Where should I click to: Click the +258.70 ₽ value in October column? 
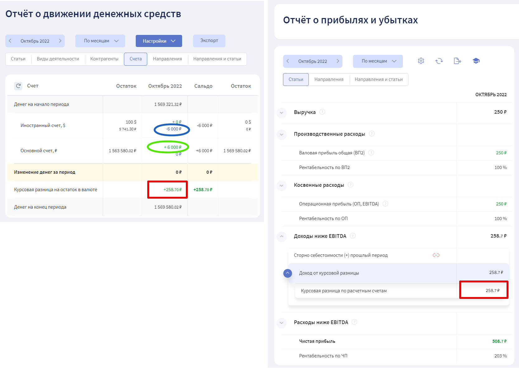[172, 190]
